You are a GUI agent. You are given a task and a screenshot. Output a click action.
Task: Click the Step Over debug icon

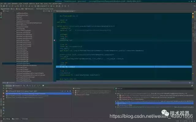[27, 85]
